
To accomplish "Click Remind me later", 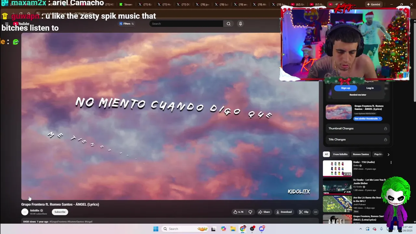I will click(358, 95).
